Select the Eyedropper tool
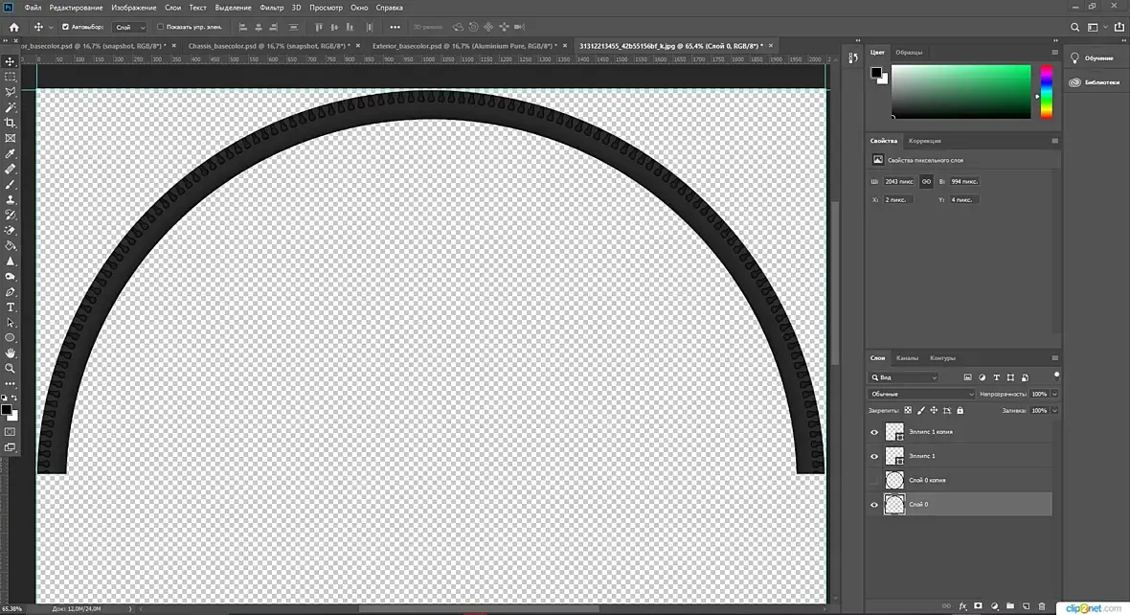 (x=11, y=153)
